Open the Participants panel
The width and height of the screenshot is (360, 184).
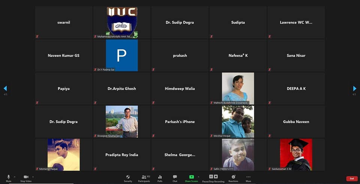coord(144,177)
